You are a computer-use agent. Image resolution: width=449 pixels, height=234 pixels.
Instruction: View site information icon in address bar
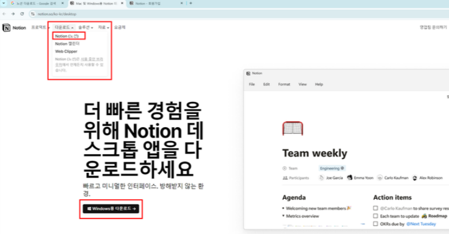[32, 14]
